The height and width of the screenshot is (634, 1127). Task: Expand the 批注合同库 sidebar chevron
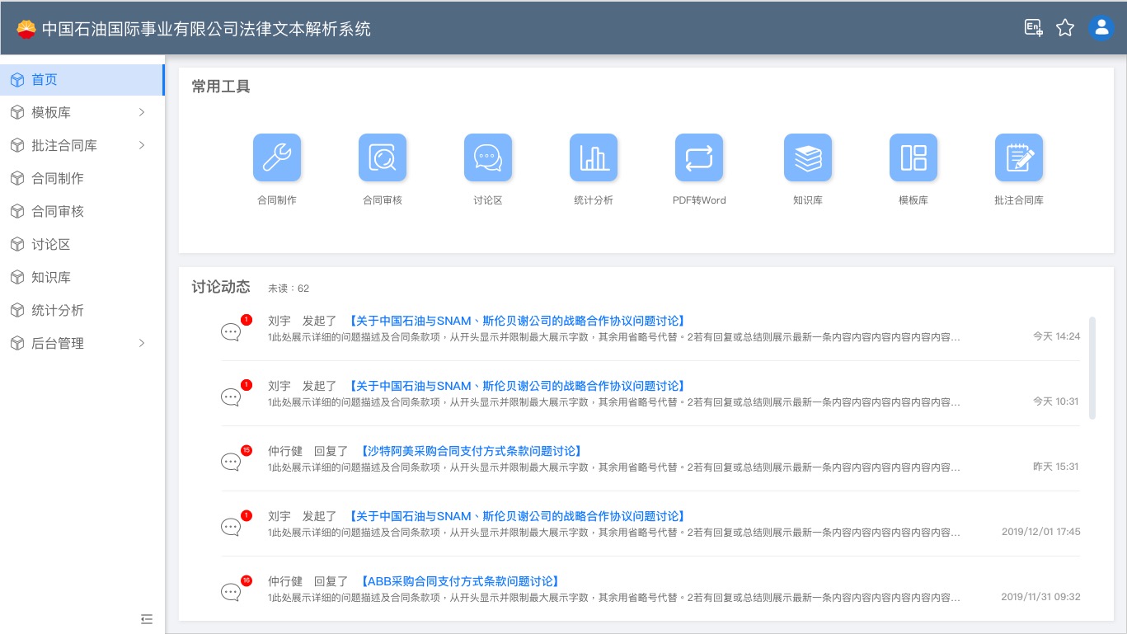coord(142,145)
